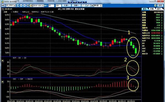Click the small green icon left of 設定
The height and width of the screenshot is (102, 165).
click(155, 6)
